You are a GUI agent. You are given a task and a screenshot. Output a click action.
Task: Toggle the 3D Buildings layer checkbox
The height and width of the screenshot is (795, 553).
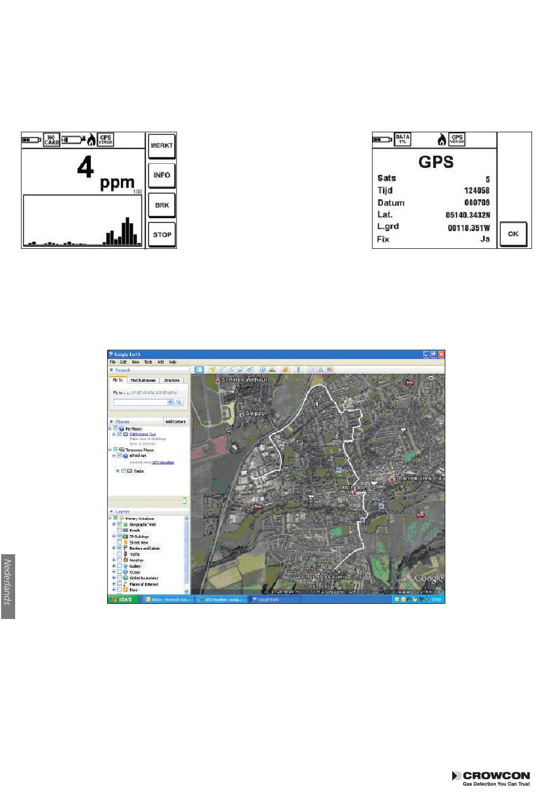(x=119, y=536)
